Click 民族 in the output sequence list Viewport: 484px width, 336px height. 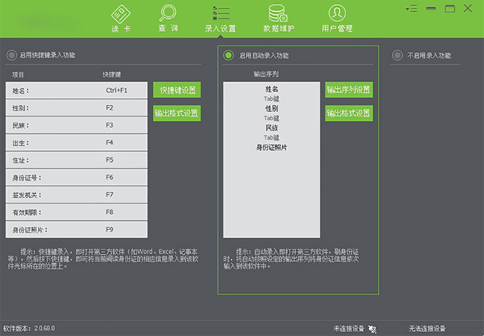pyautogui.click(x=271, y=128)
